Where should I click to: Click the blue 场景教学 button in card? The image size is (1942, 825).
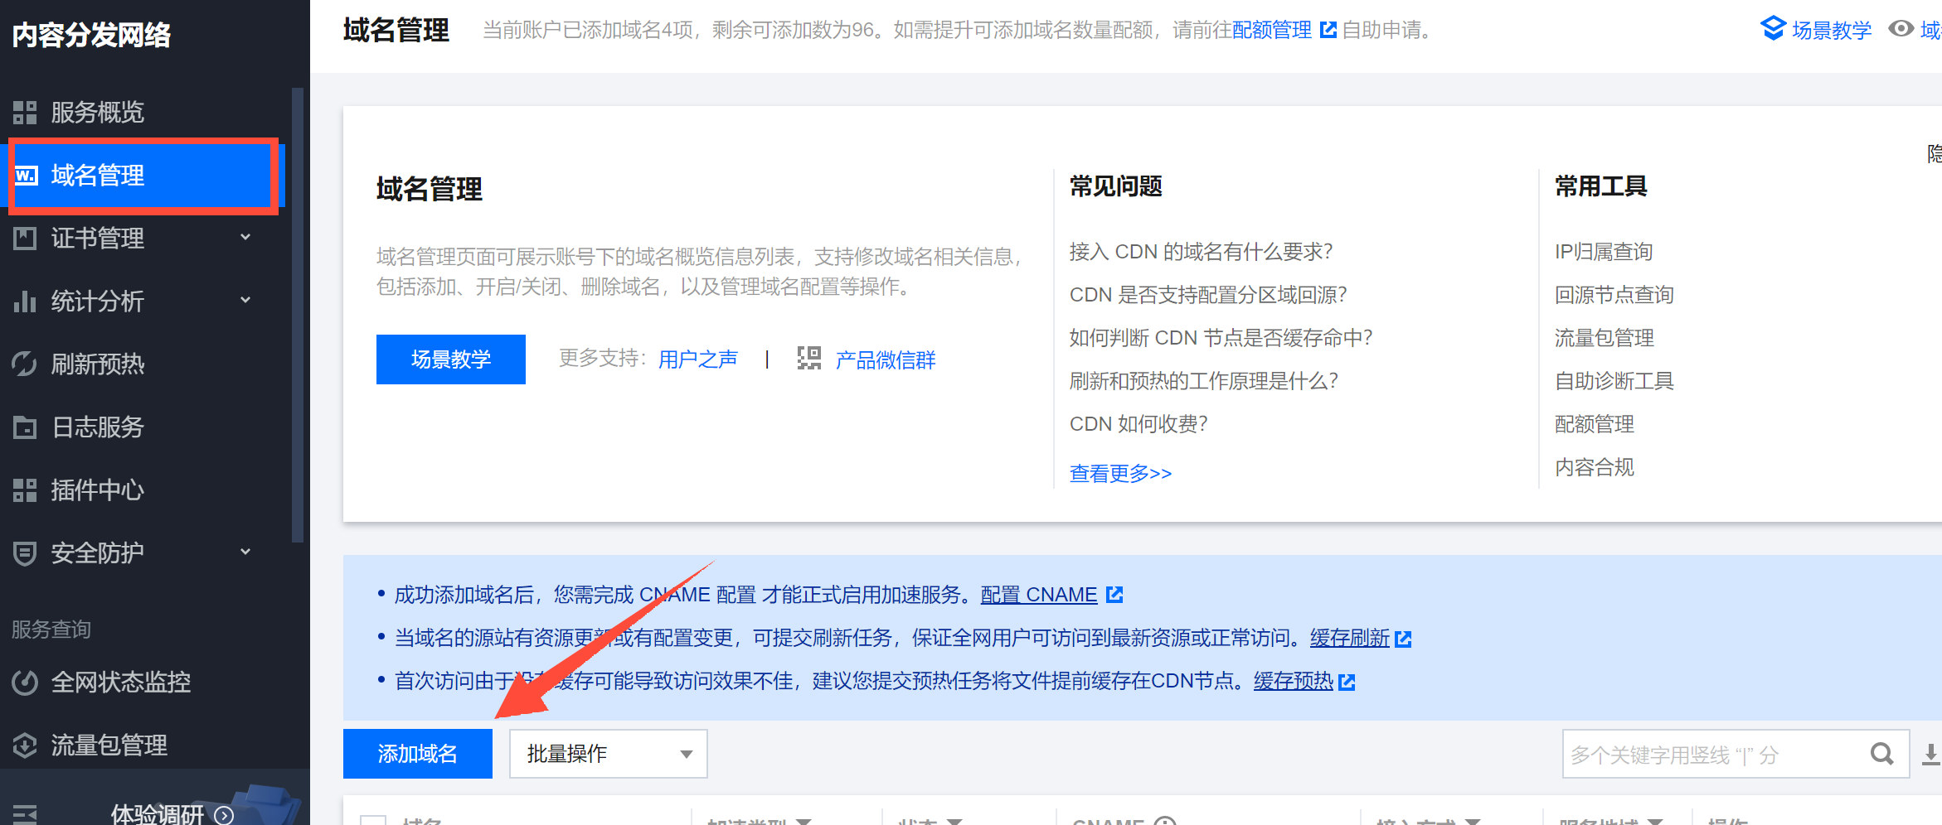point(451,359)
